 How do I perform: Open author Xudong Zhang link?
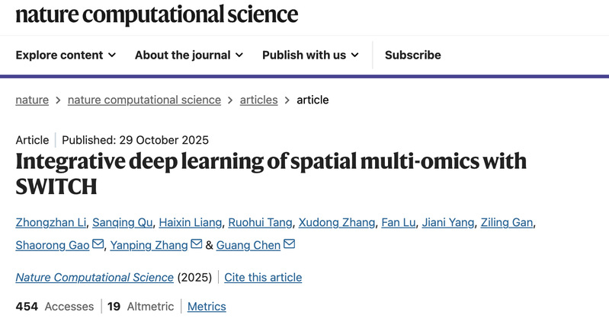336,222
